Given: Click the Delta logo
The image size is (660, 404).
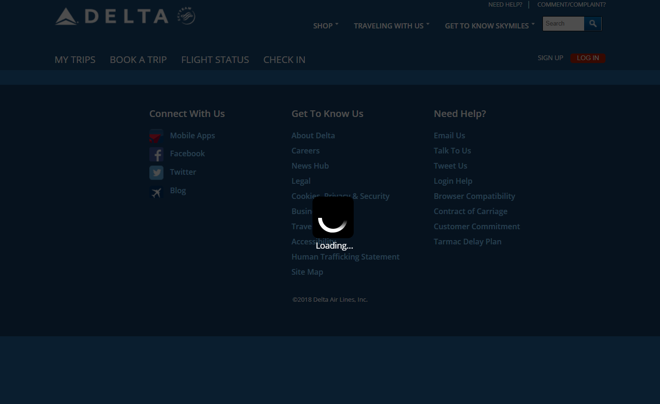Looking at the screenshot, I should coord(112,16).
